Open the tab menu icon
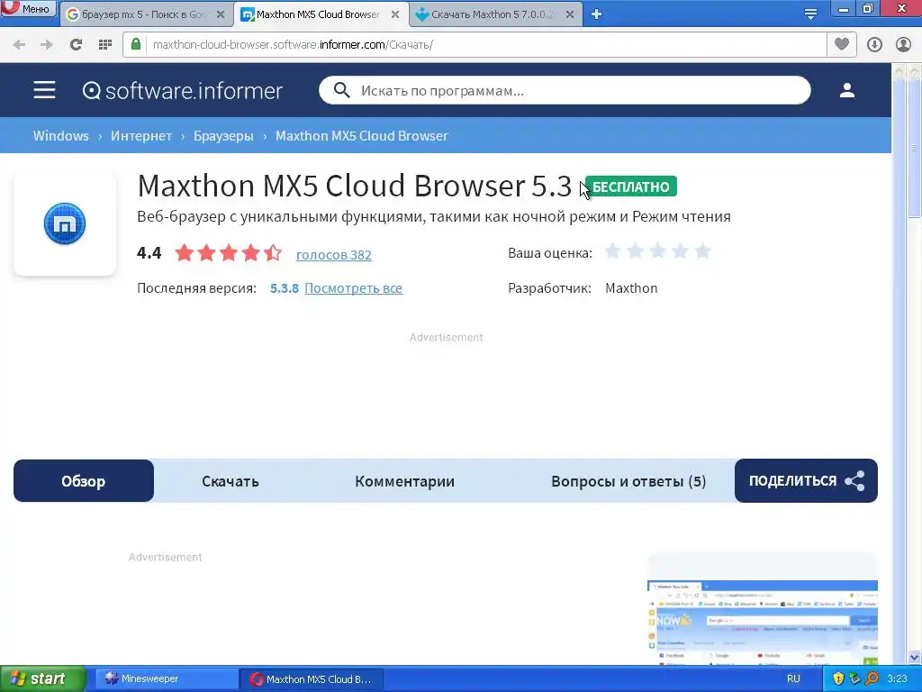This screenshot has width=922, height=692. coord(810,14)
